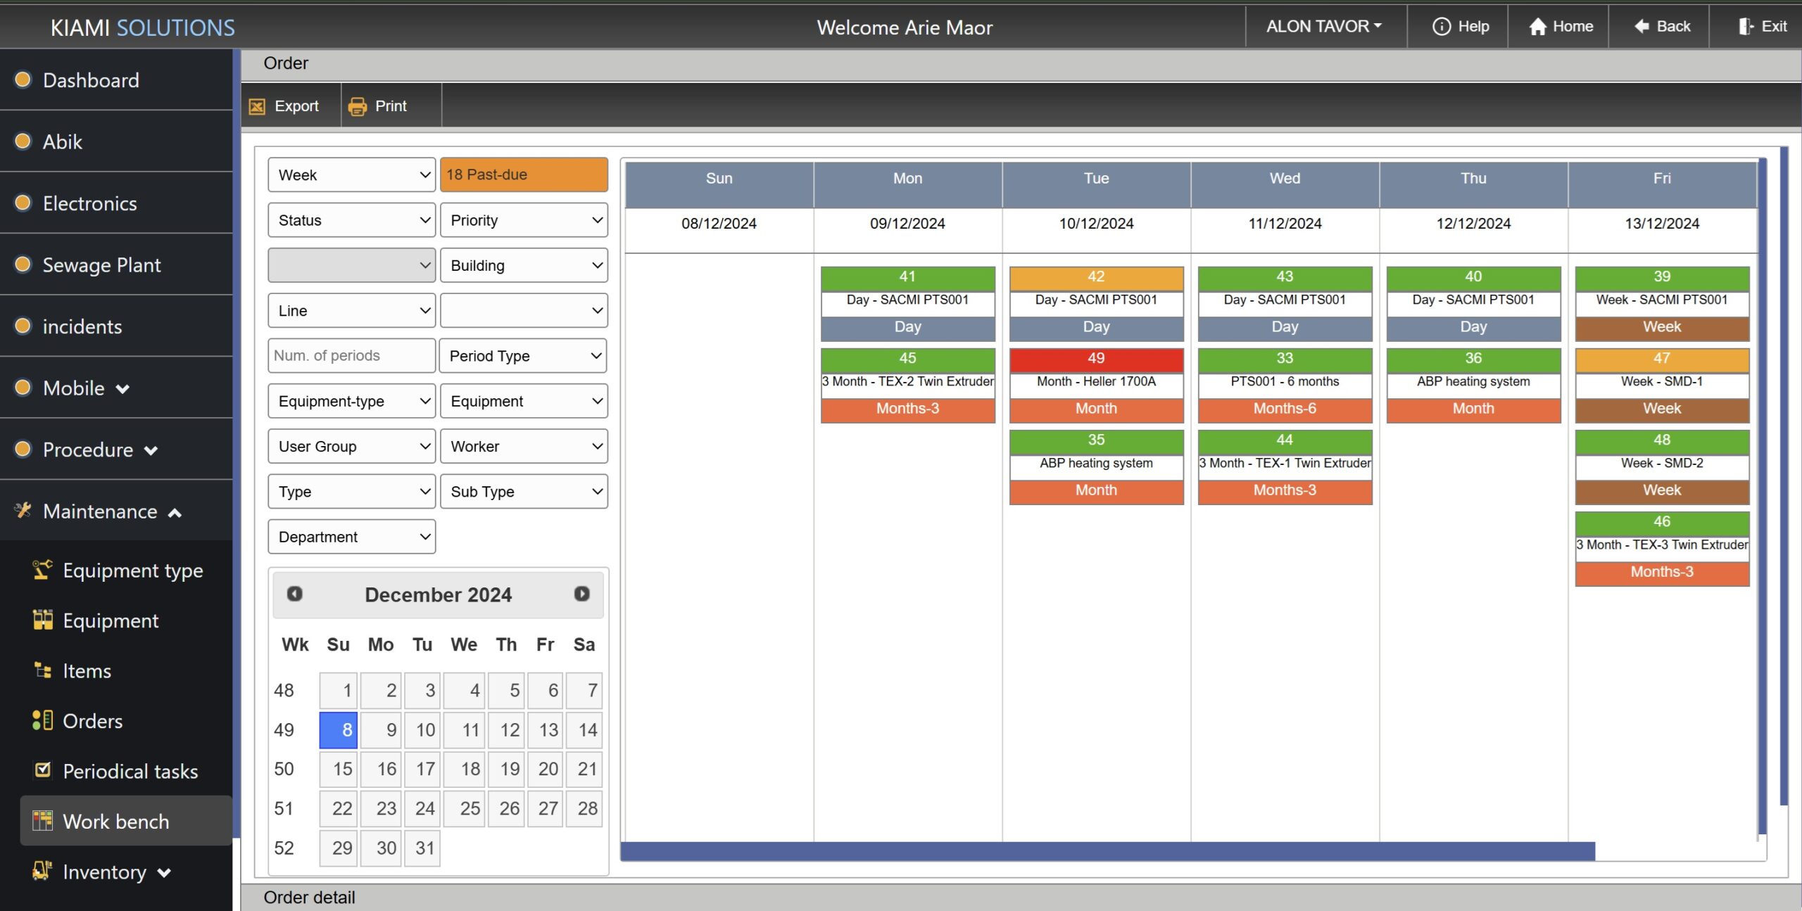Open the ALON TAVOR user menu
The image size is (1802, 911).
1324,27
